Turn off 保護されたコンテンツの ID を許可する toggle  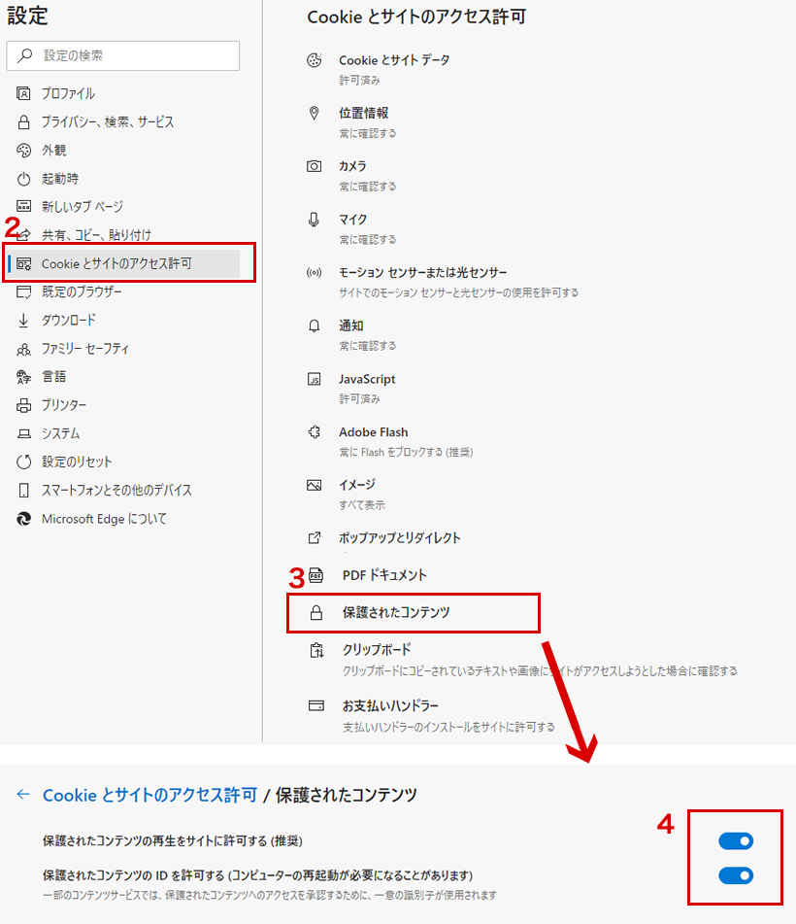click(x=735, y=875)
